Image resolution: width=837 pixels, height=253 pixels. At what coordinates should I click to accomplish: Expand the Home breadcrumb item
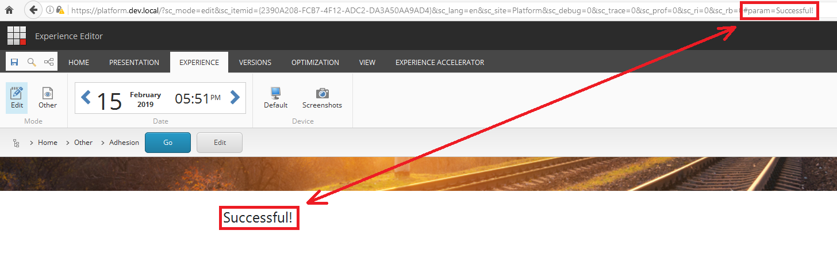point(47,143)
